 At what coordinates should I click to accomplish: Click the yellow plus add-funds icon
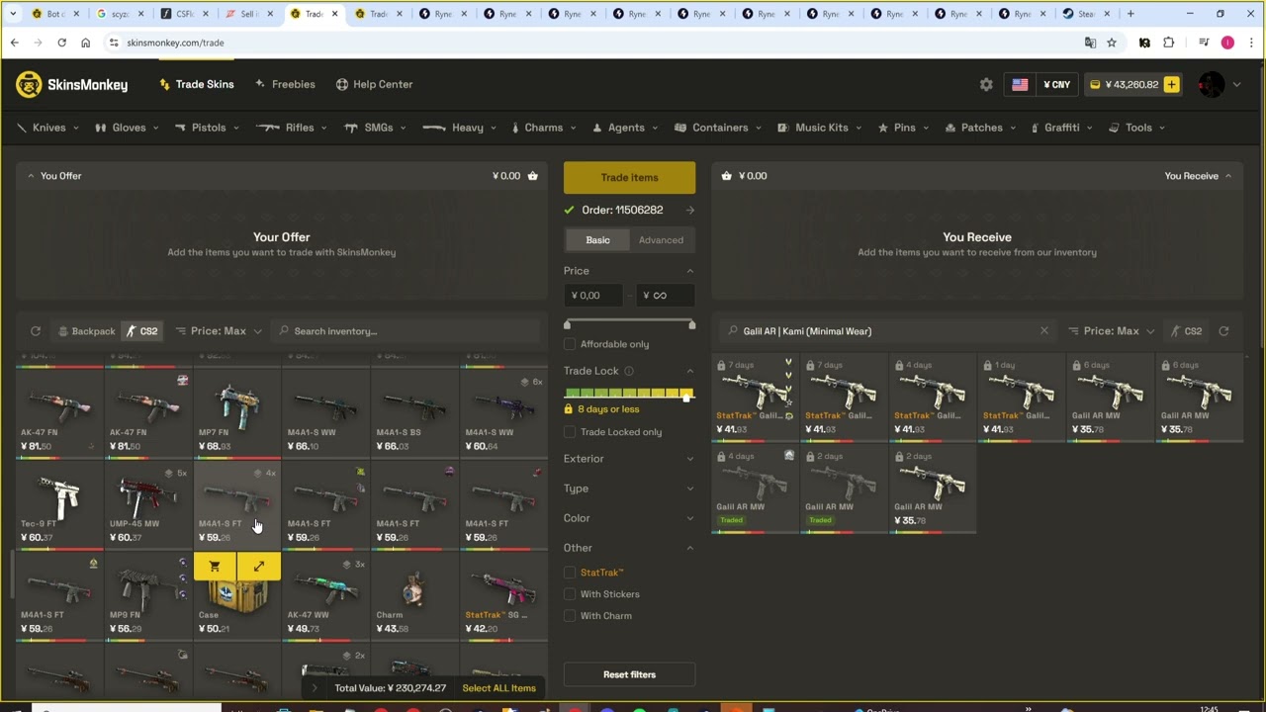point(1171,84)
